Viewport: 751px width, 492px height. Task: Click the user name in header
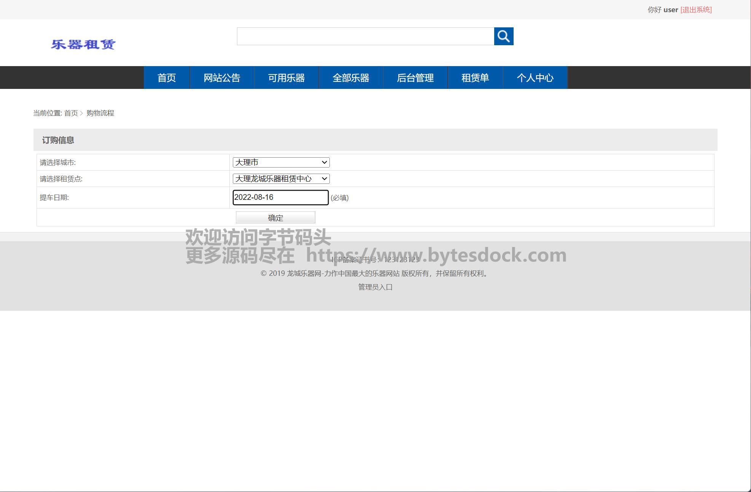click(x=670, y=10)
